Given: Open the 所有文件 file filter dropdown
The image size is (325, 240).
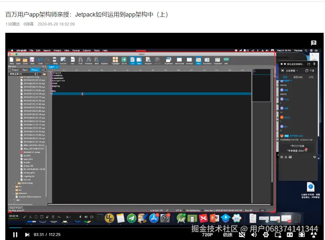Looking at the screenshot, I should (23, 74).
